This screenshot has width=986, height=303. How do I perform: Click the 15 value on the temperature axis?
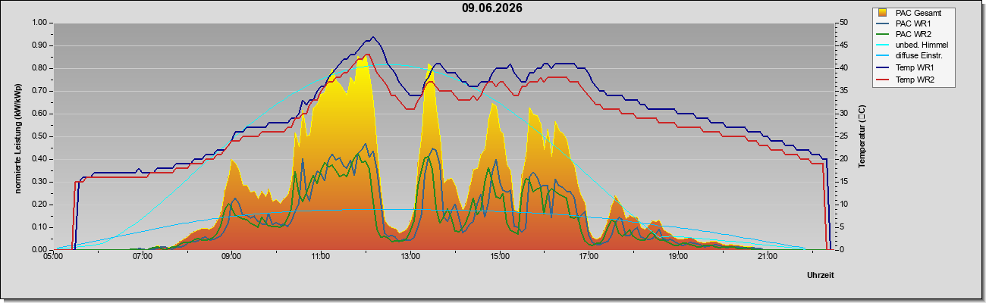click(x=843, y=182)
